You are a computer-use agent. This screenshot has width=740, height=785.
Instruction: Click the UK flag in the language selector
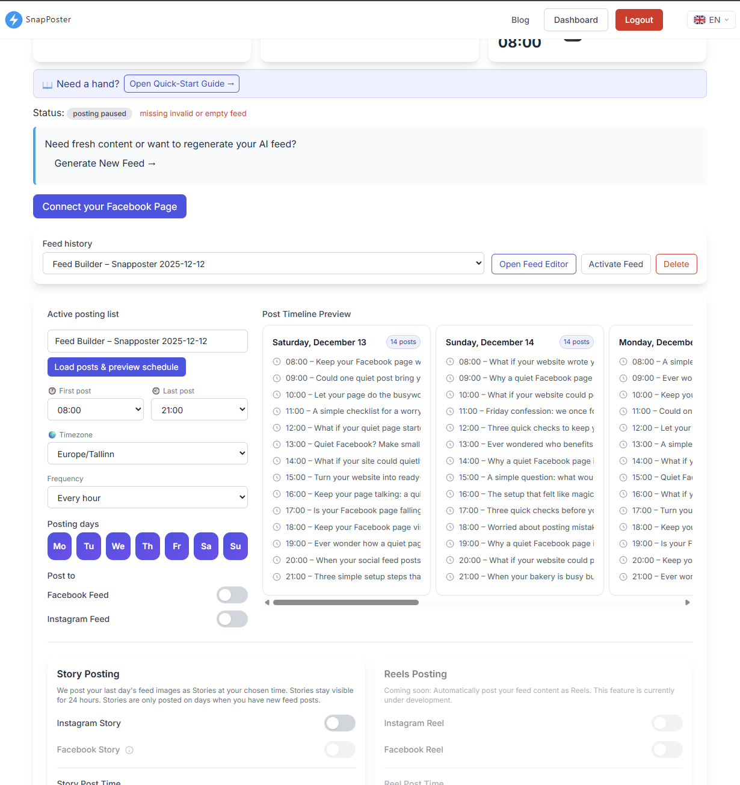click(x=699, y=19)
